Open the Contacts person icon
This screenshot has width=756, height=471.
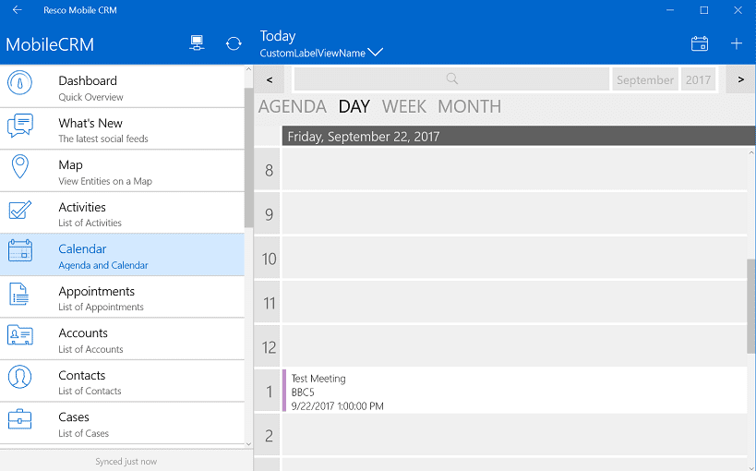pos(19,377)
